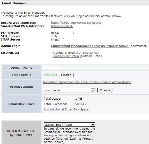
Task: Click the Disable email status button
Action: (66, 75)
